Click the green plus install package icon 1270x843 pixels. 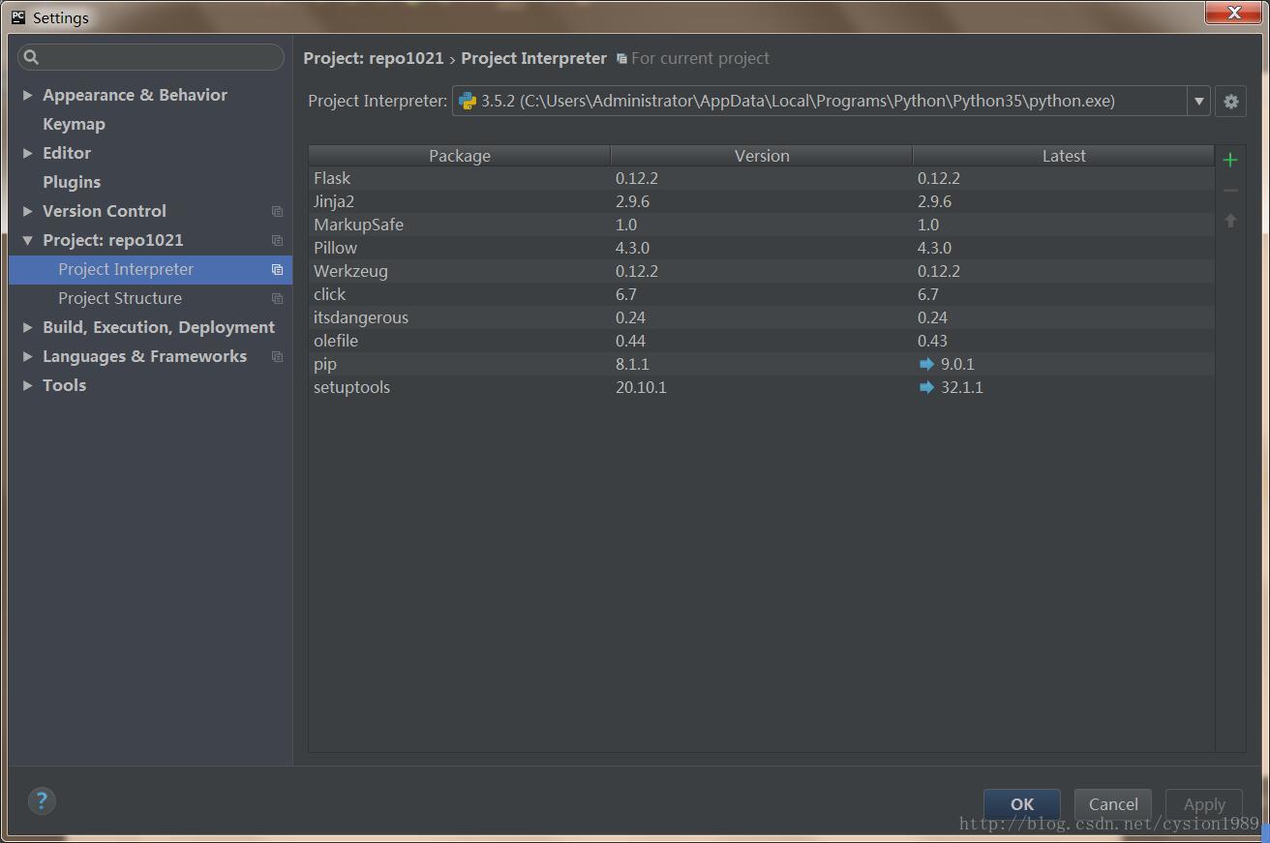tap(1230, 160)
